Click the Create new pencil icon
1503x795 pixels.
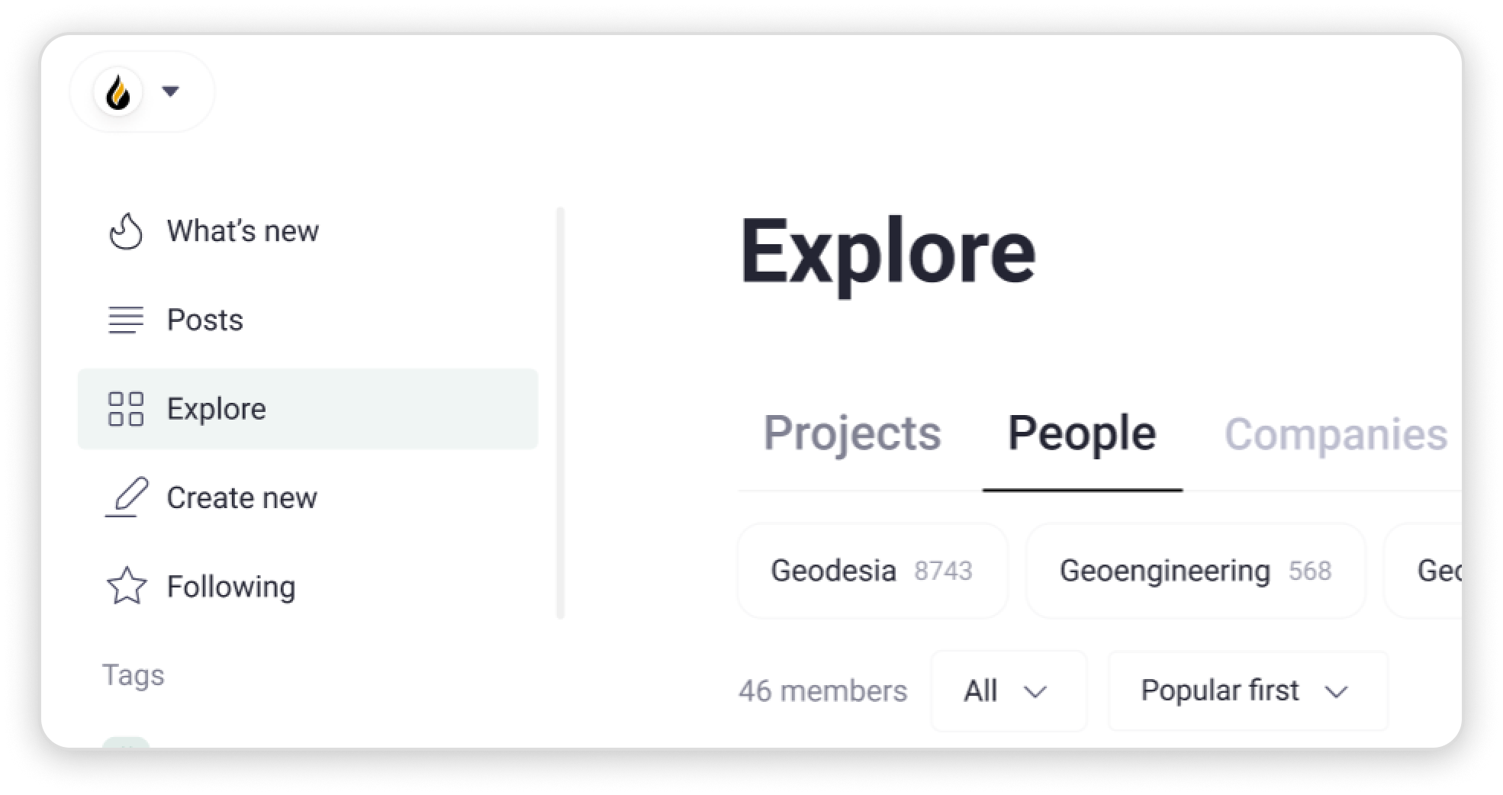pos(126,497)
